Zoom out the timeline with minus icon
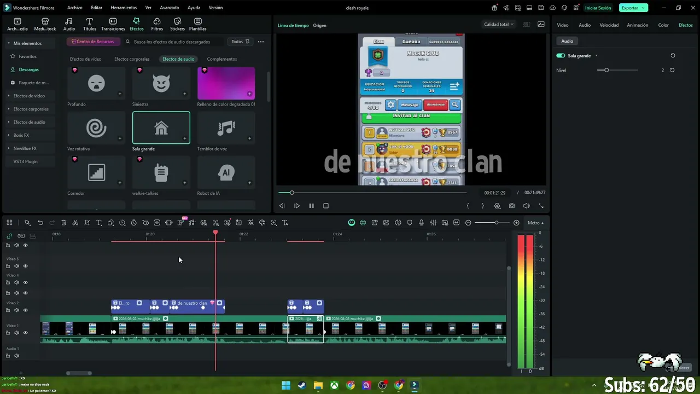Image resolution: width=700 pixels, height=394 pixels. tap(468, 223)
